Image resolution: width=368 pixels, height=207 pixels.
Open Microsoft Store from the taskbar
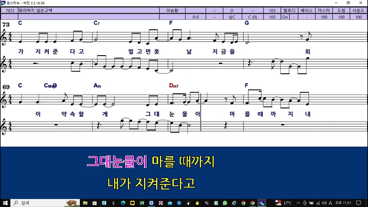point(95,203)
